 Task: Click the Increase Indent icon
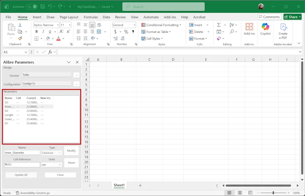pos(85,38)
